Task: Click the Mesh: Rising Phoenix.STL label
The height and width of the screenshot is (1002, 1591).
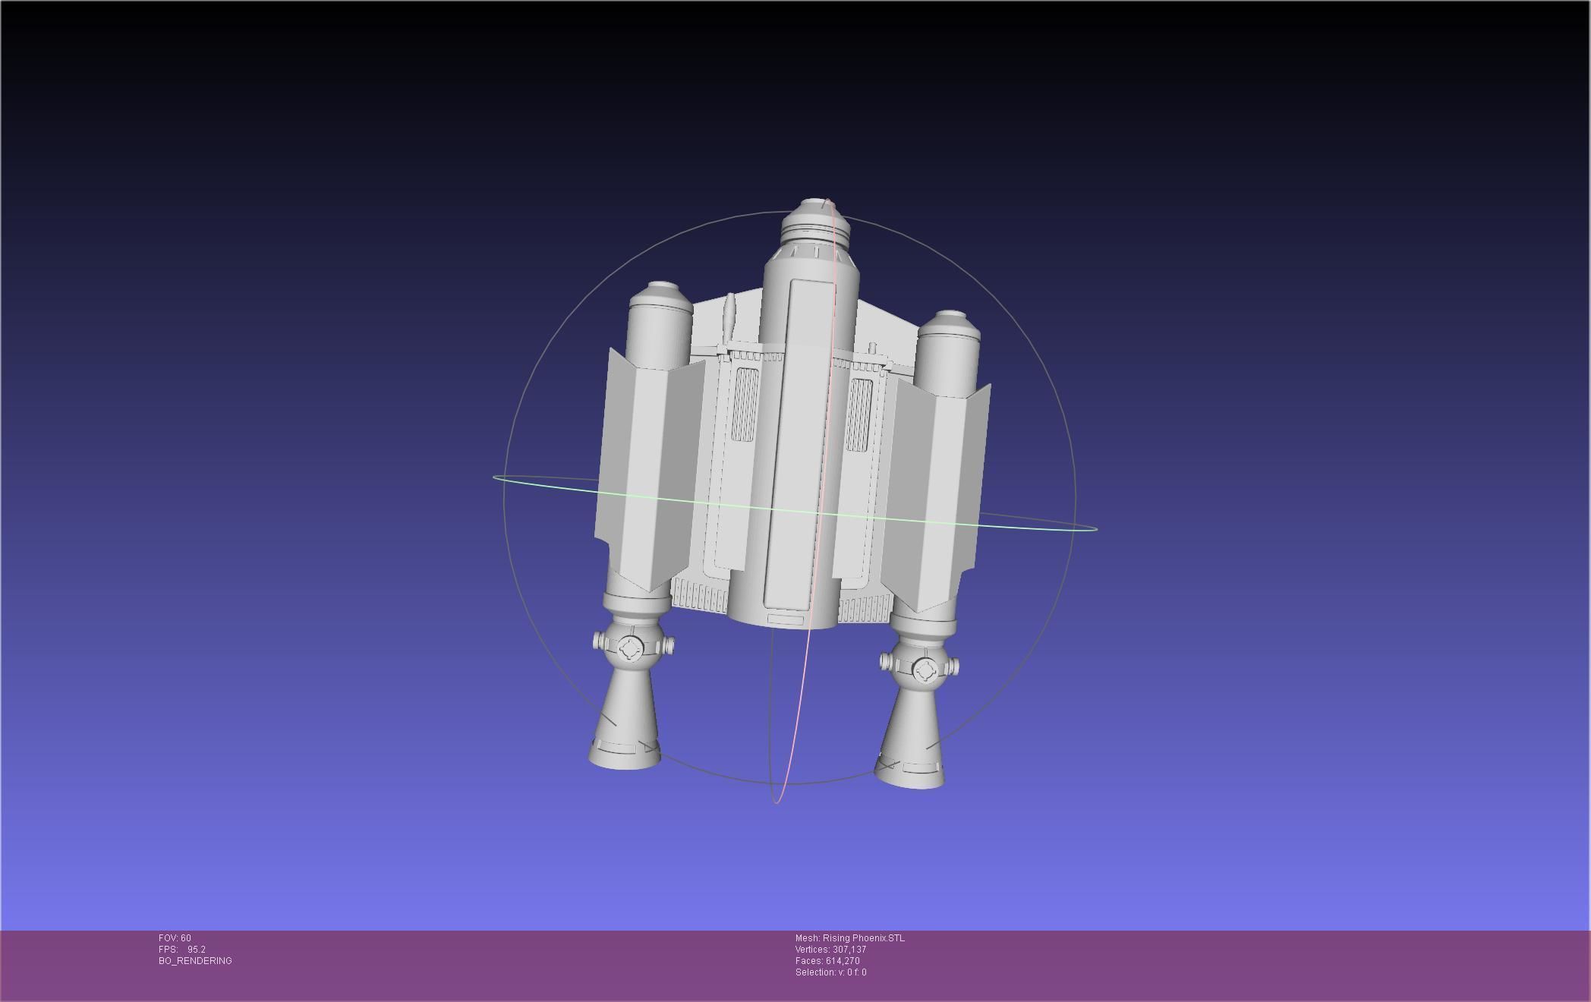Action: pyautogui.click(x=850, y=938)
